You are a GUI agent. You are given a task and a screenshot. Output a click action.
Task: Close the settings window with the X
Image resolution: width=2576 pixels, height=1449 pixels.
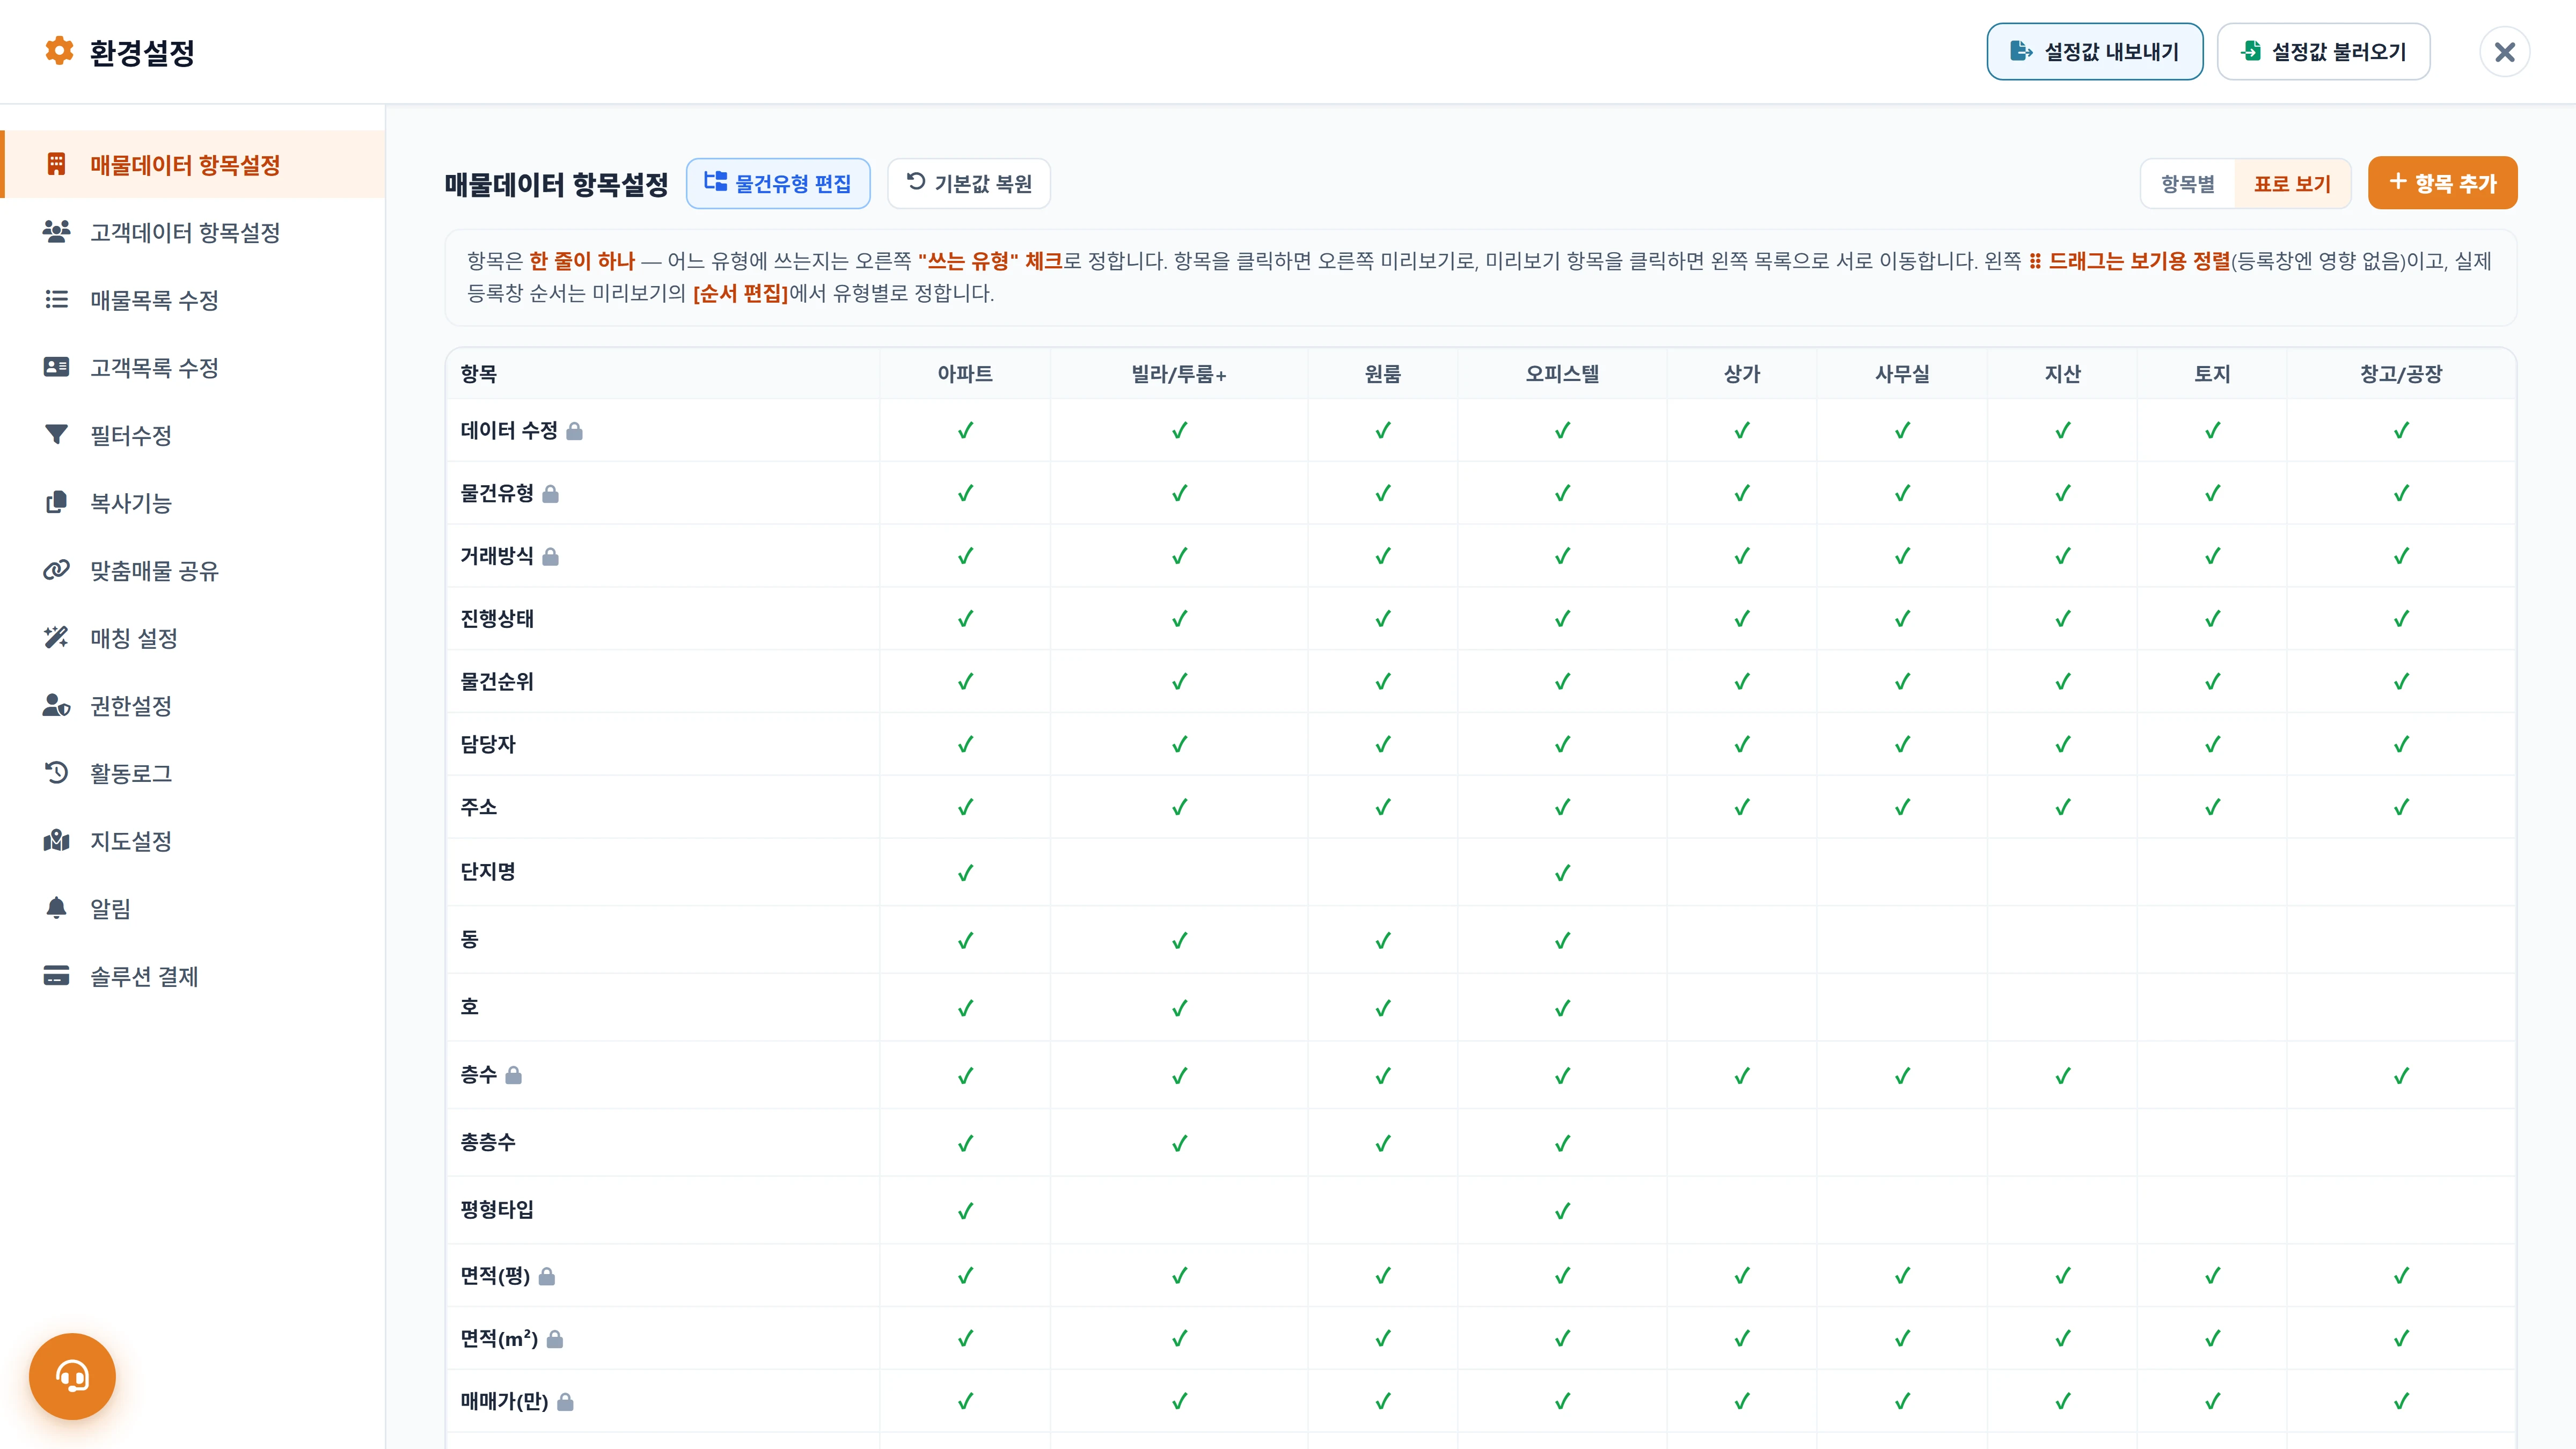[2504, 52]
